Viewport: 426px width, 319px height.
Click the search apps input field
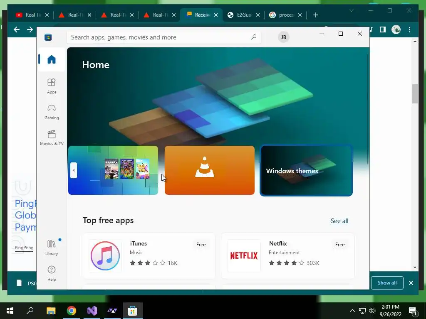click(163, 37)
